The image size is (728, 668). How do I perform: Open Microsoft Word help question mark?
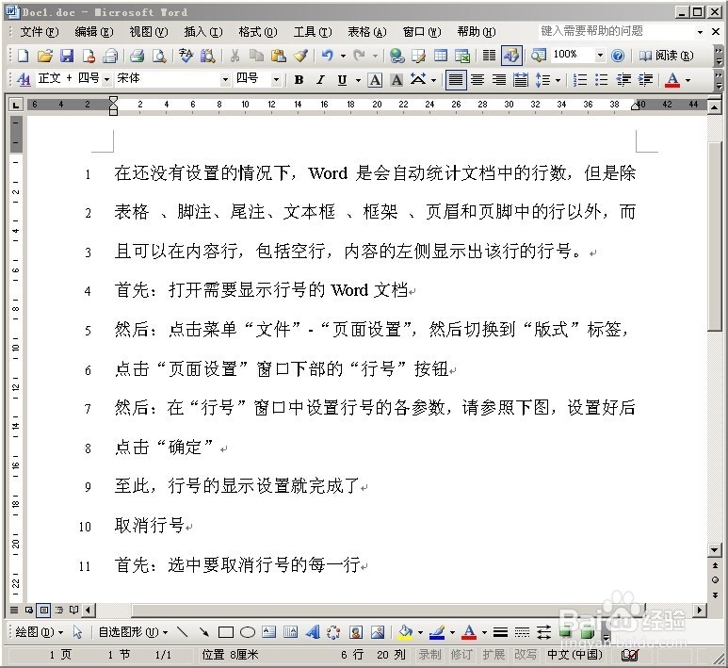[x=618, y=56]
